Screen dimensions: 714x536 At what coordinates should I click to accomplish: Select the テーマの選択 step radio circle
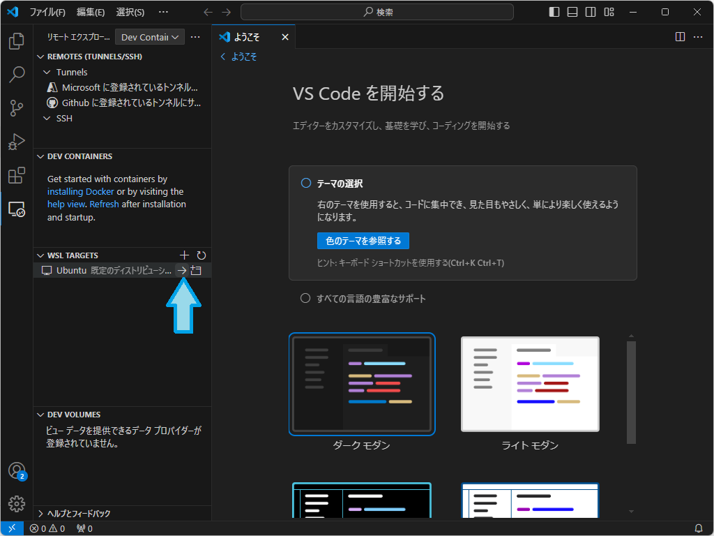306,184
